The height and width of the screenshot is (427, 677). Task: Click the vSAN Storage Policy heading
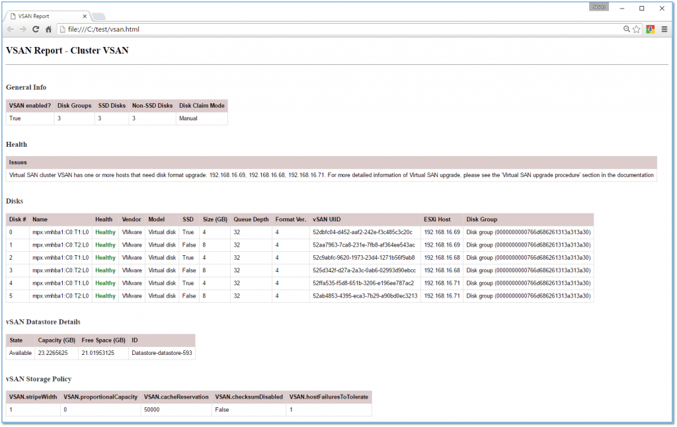point(39,379)
